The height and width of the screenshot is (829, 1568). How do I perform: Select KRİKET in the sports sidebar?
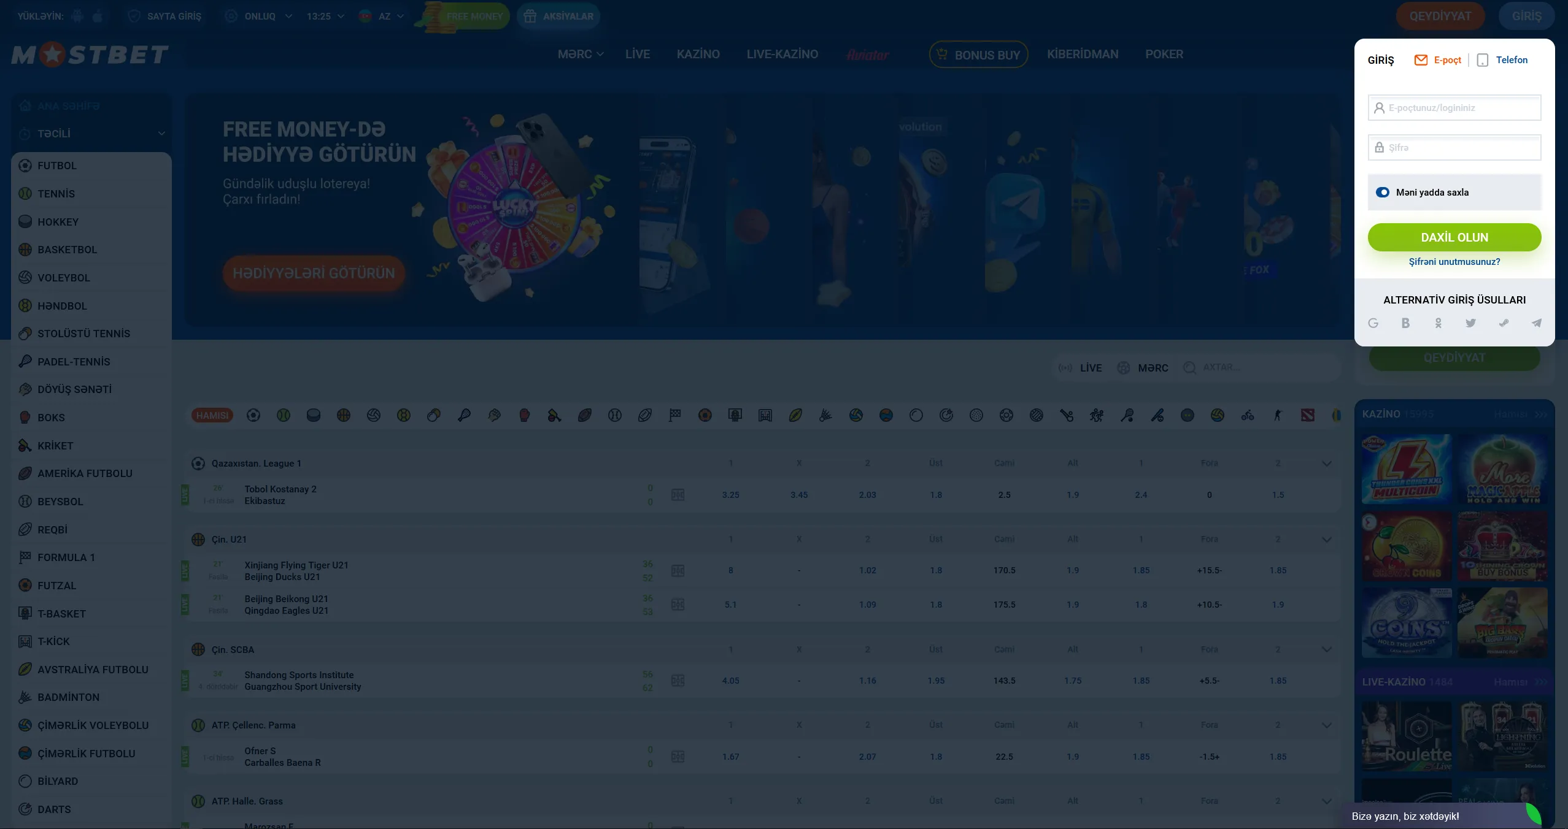click(91, 446)
